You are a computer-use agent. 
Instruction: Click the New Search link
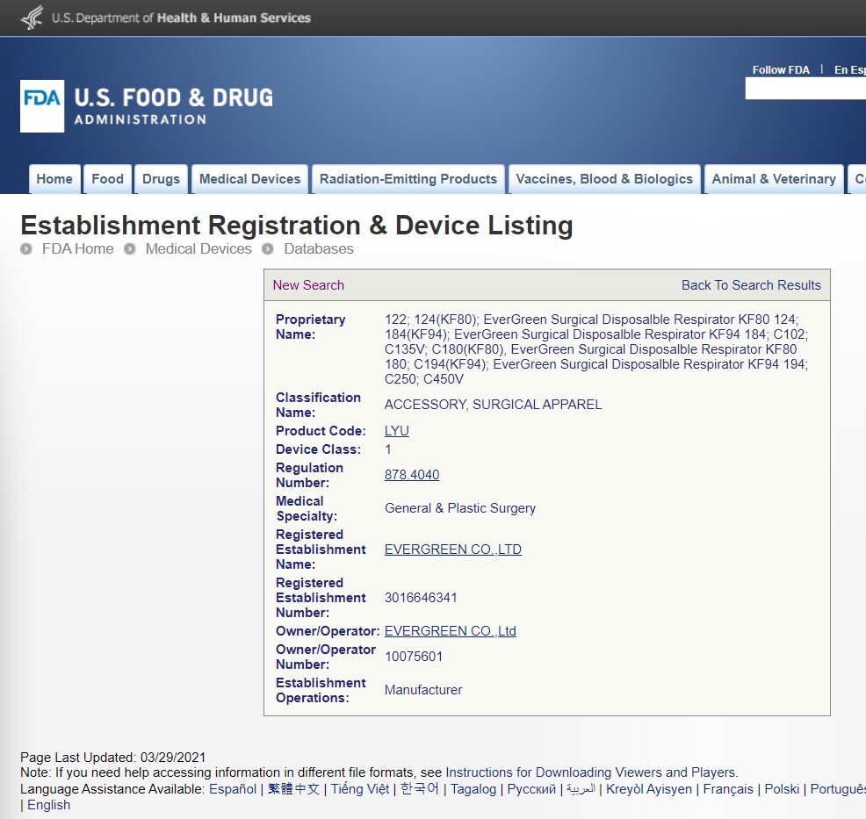pyautogui.click(x=308, y=285)
